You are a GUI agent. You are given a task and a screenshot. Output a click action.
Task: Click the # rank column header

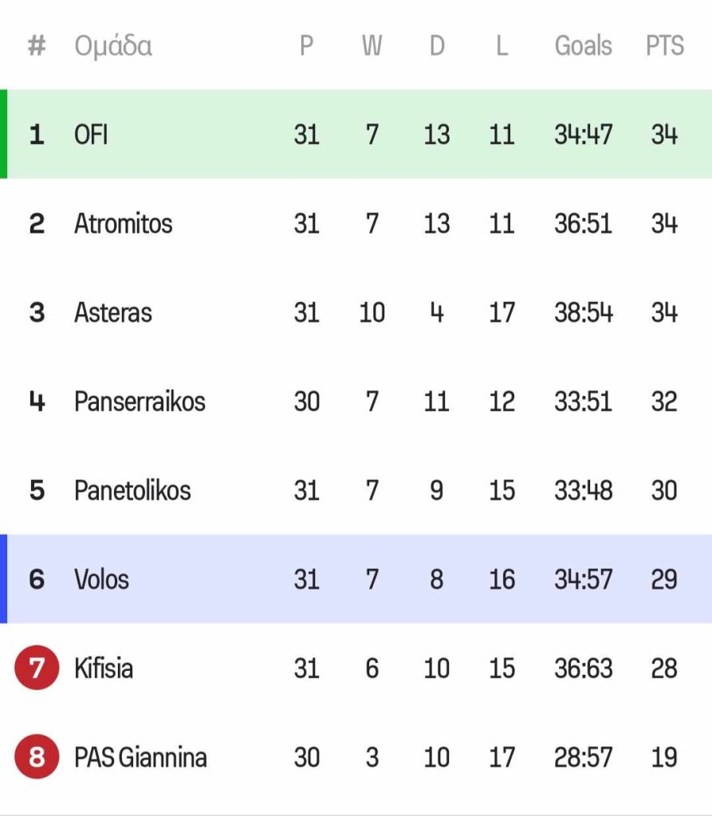click(x=37, y=45)
